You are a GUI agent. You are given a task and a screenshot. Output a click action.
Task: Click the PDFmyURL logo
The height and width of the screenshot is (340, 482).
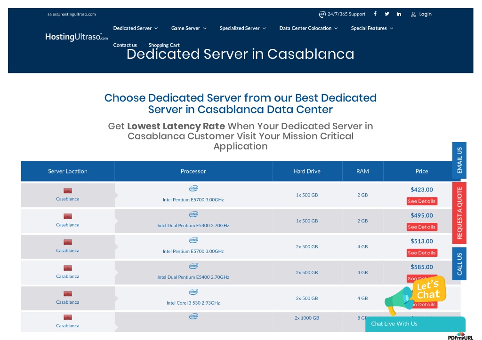click(x=460, y=337)
